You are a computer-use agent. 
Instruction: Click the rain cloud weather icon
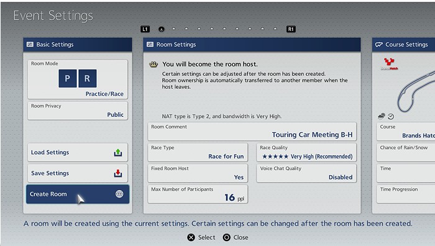coord(382,116)
